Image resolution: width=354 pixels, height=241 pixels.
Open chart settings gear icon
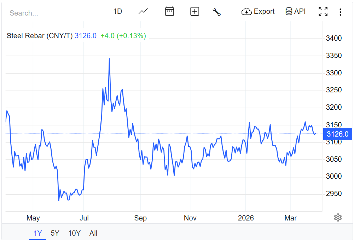(338, 217)
